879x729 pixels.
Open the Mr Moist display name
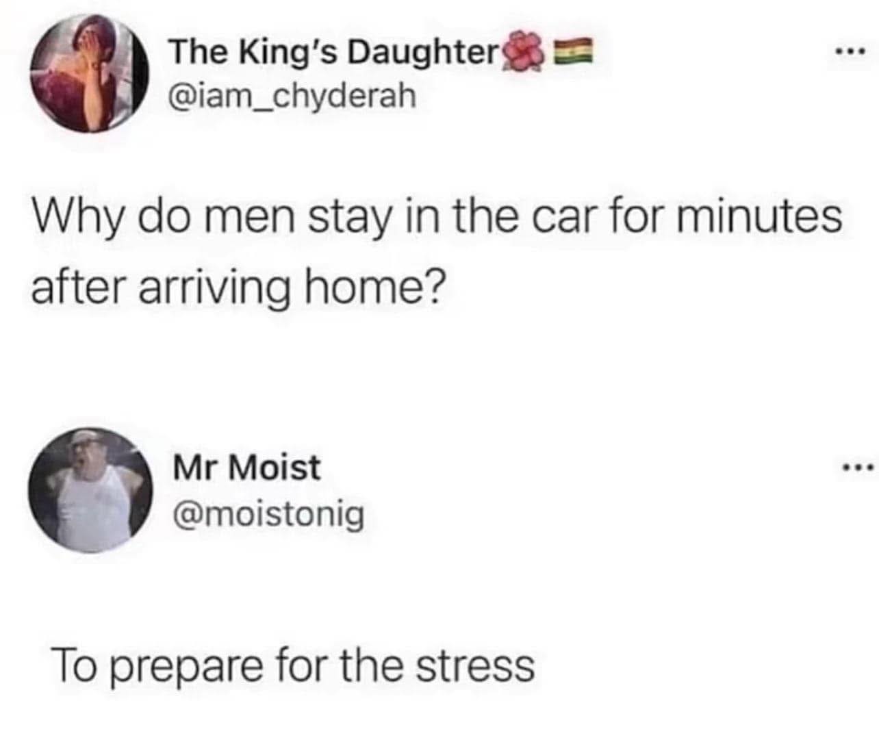[x=246, y=468]
